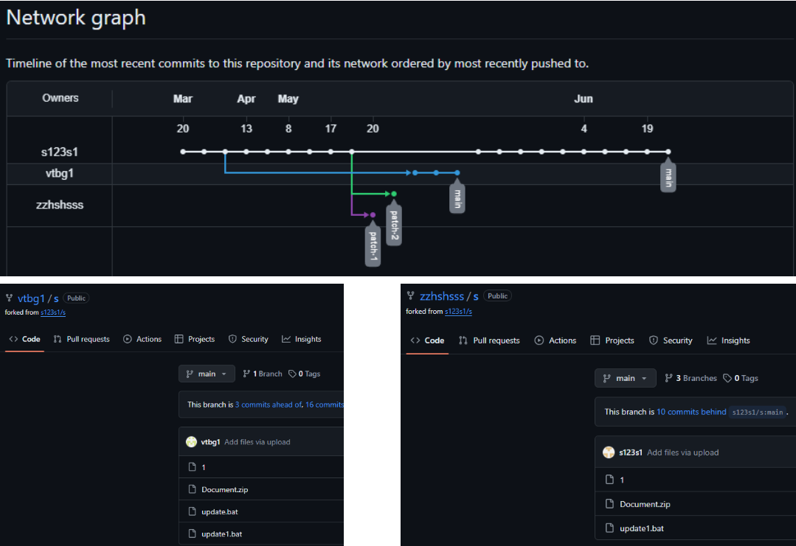Open Pull requests tab in vtbg1 repo
796x546 pixels.
point(82,339)
